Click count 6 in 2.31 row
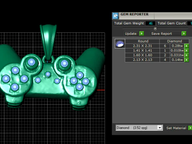This screenshot has width=192, height=144. coord(165,46)
